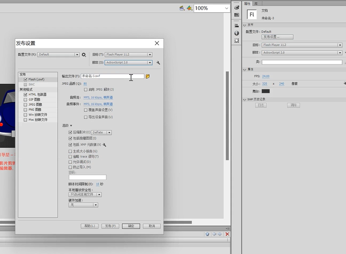The height and width of the screenshot is (254, 346).
Task: Click the Help (L) button
Action: point(89,226)
